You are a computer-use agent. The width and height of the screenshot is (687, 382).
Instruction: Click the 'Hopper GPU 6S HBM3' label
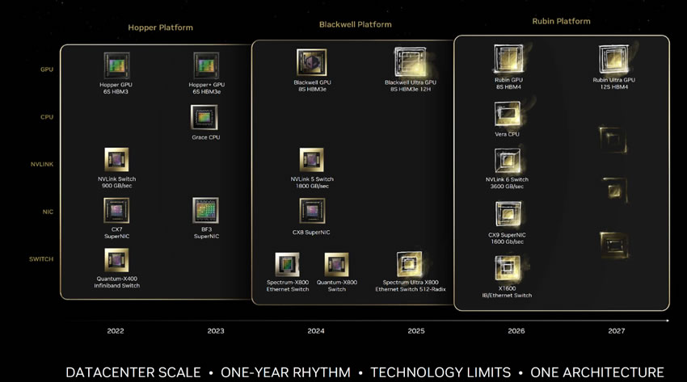[116, 88]
